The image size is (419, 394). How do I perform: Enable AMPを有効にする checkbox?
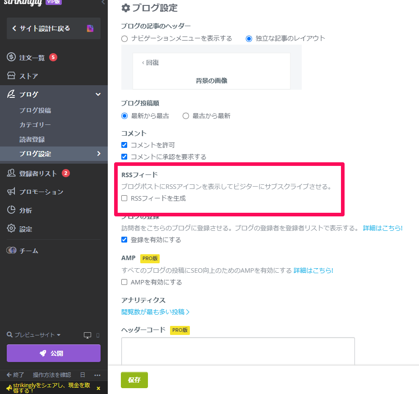(124, 282)
